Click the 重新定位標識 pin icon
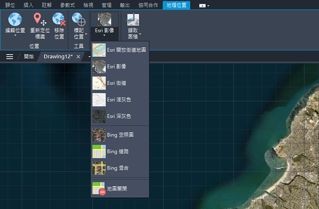Screen dimensions: 319x209 click(x=40, y=19)
